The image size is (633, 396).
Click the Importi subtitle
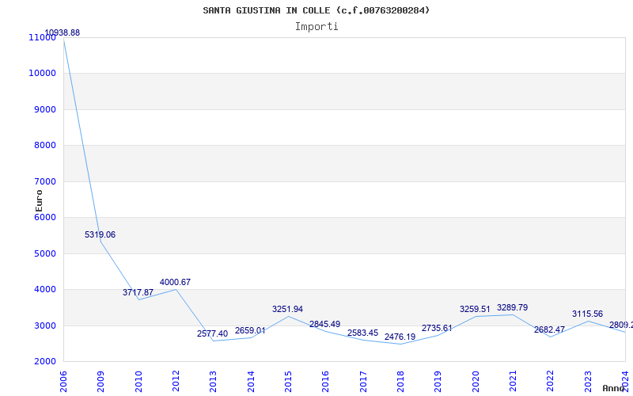coord(316,27)
